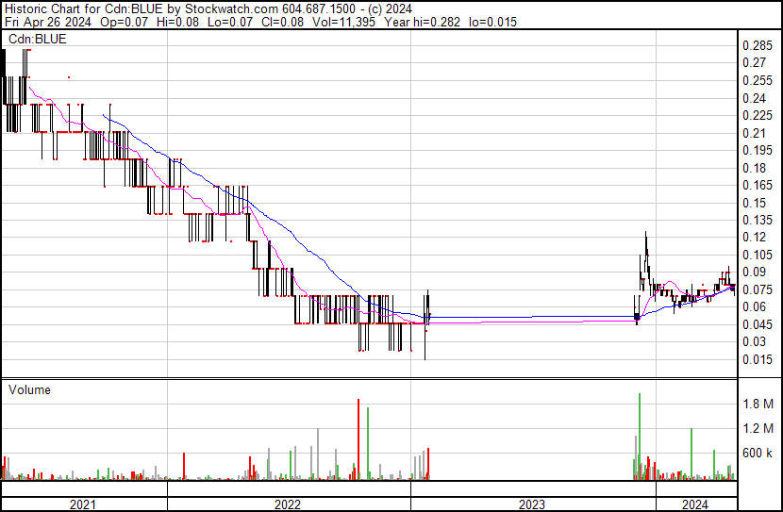Viewport: 783px width, 512px height.
Task: Click the Cdn:BLUE chart panel label
Action: [x=38, y=40]
